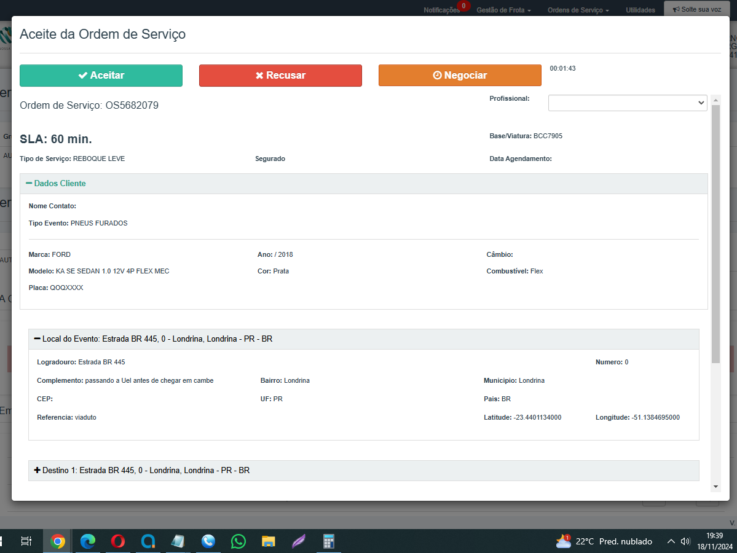Open the Notificações menu item
The width and height of the screenshot is (737, 553).
pyautogui.click(x=441, y=10)
